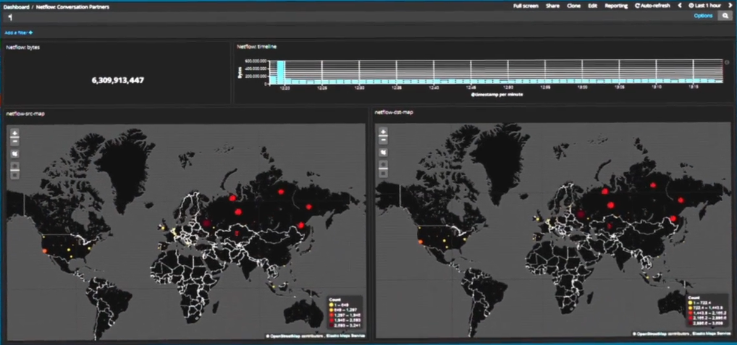Click the Netflow: bytes panel title
Viewport: 737px width, 345px height.
point(23,47)
